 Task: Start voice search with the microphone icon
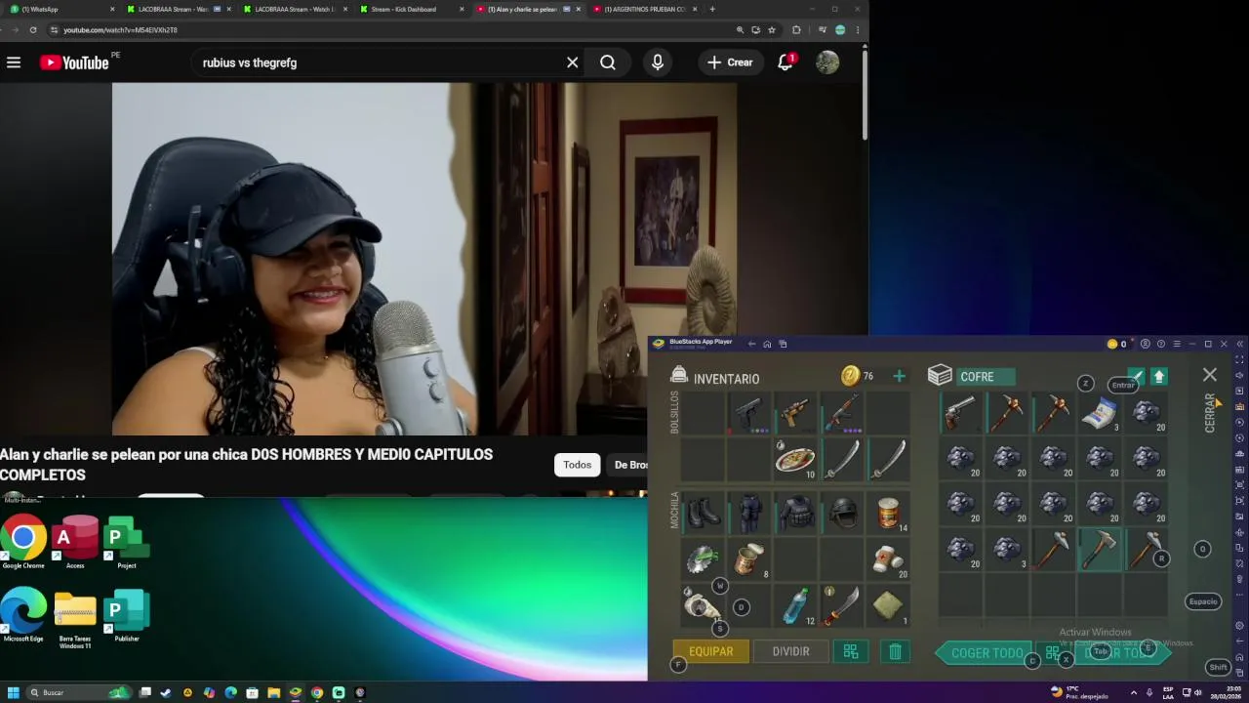click(658, 62)
